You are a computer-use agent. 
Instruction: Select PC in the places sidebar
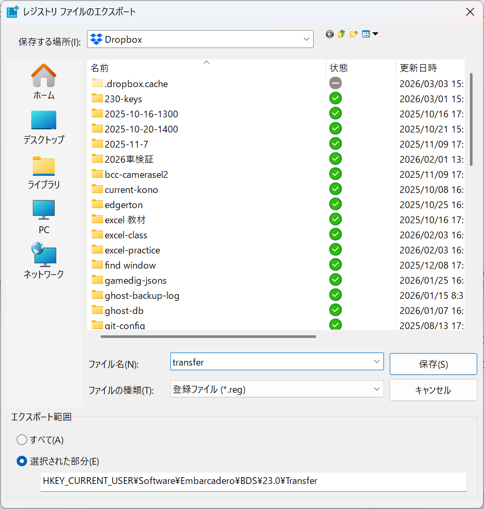pos(44,217)
